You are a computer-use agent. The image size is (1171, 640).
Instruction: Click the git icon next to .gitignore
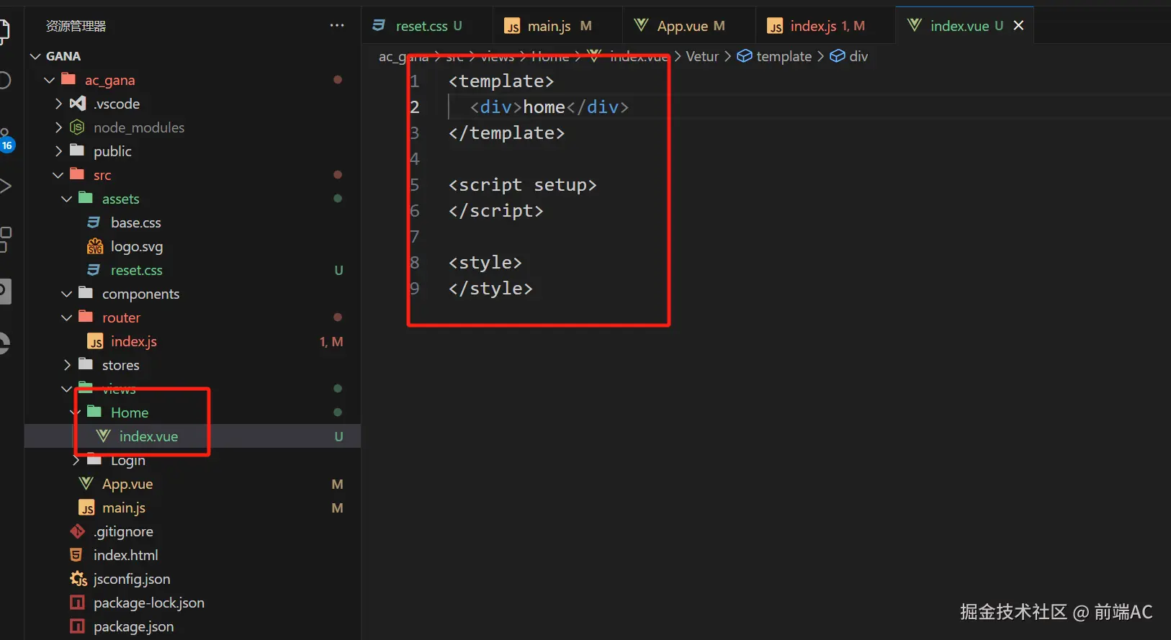[x=78, y=531]
